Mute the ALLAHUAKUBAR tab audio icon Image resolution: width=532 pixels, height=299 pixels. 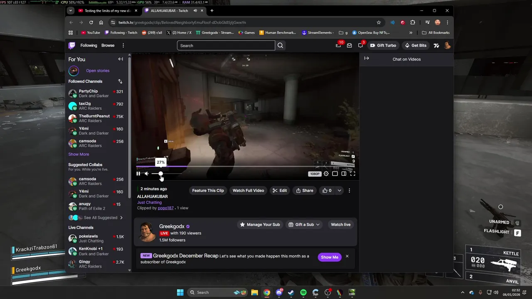pyautogui.click(x=195, y=10)
